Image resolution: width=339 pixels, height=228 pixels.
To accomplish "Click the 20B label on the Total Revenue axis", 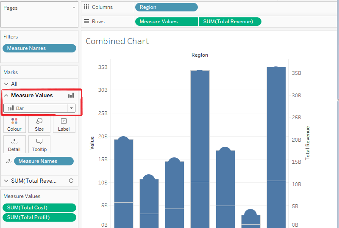I will (296, 140).
